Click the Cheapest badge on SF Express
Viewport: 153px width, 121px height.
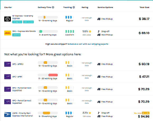coord(17,22)
